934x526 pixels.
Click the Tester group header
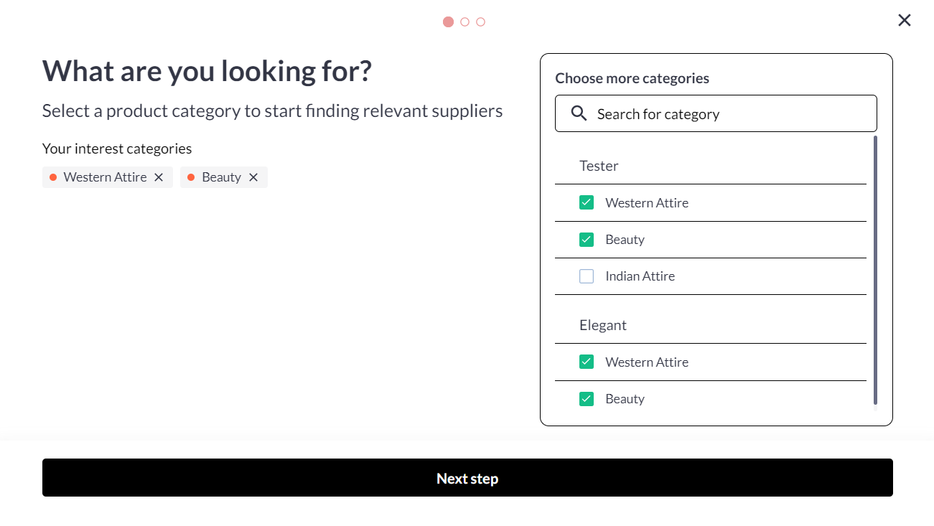coord(599,166)
